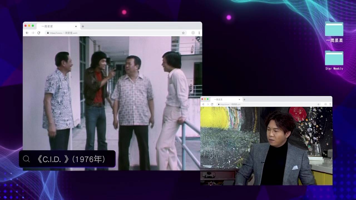Close the 一周星星 tab in the large browser
The width and height of the screenshot is (356, 200).
click(x=76, y=26)
